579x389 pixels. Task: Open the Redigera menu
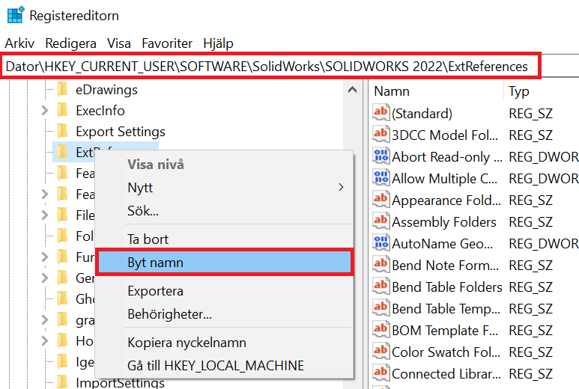70,43
